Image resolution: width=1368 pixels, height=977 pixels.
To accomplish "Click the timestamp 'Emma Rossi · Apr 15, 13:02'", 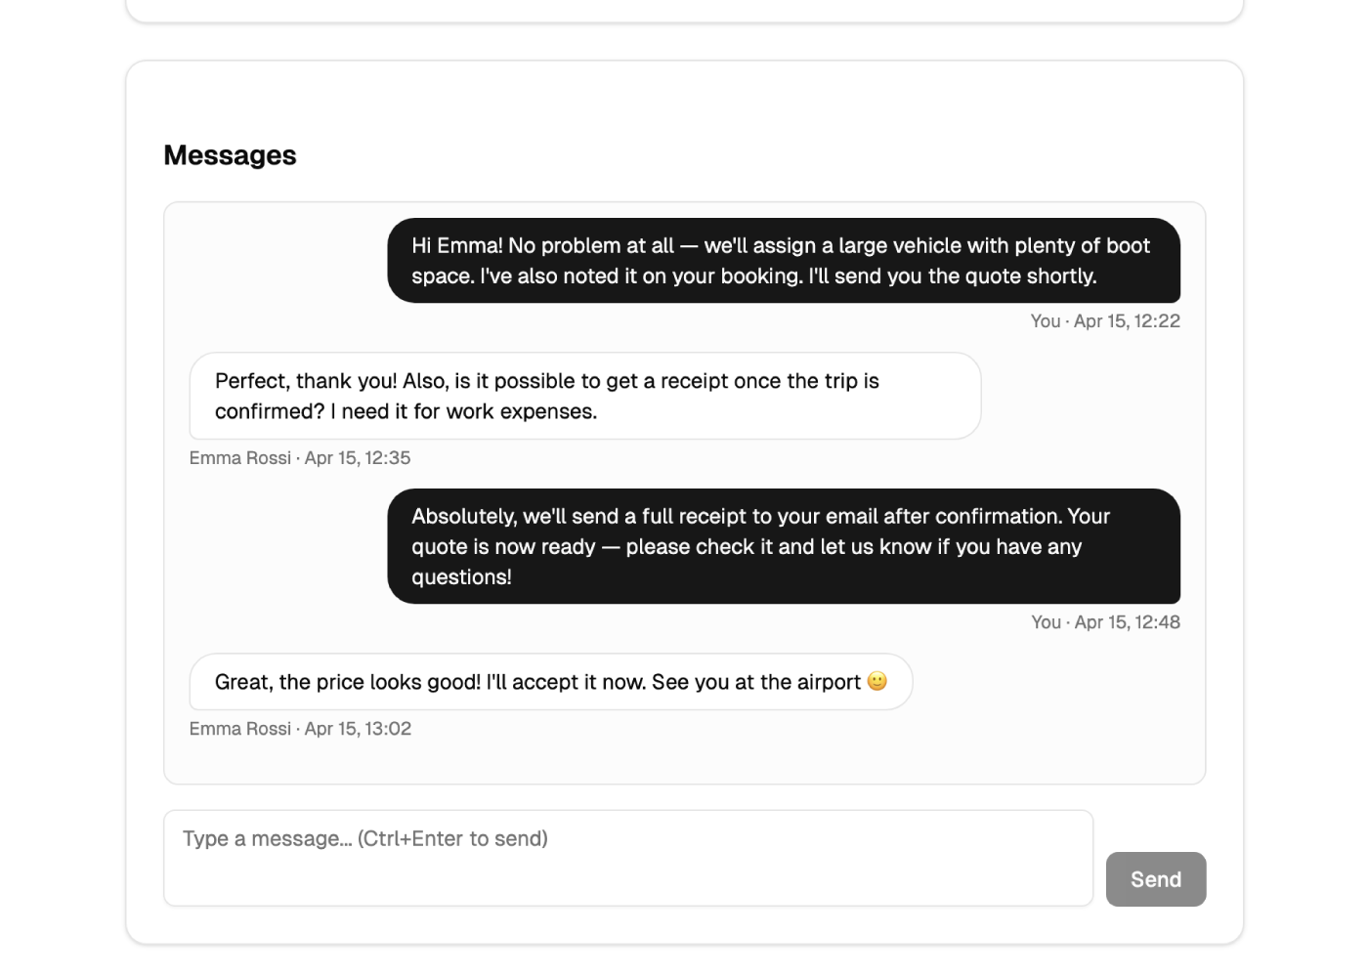I will coord(300,729).
